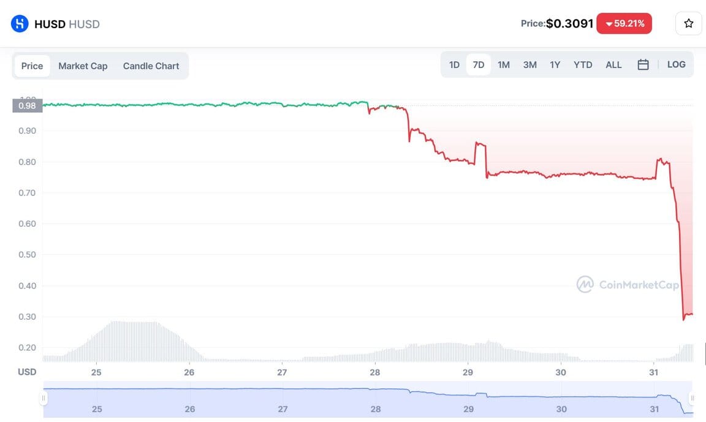Viewport: 706px width, 422px height.
Task: Switch to the Market Cap tab
Action: [x=83, y=66]
